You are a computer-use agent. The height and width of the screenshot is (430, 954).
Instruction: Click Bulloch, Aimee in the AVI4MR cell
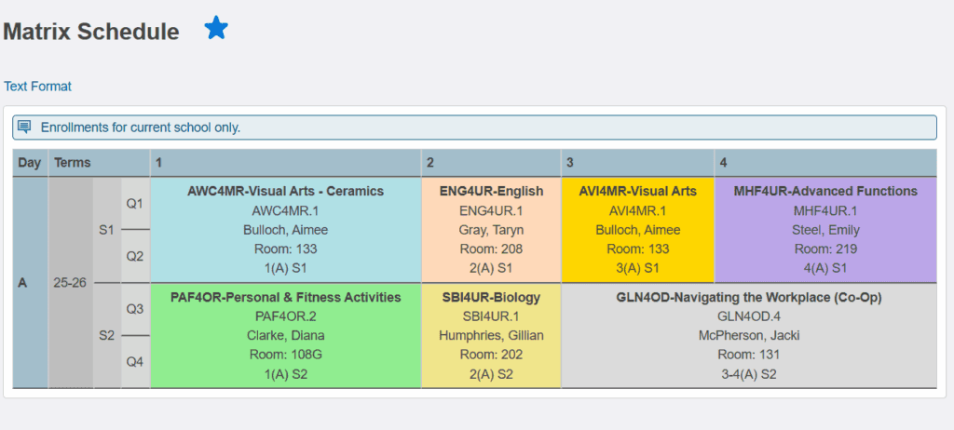[637, 230]
